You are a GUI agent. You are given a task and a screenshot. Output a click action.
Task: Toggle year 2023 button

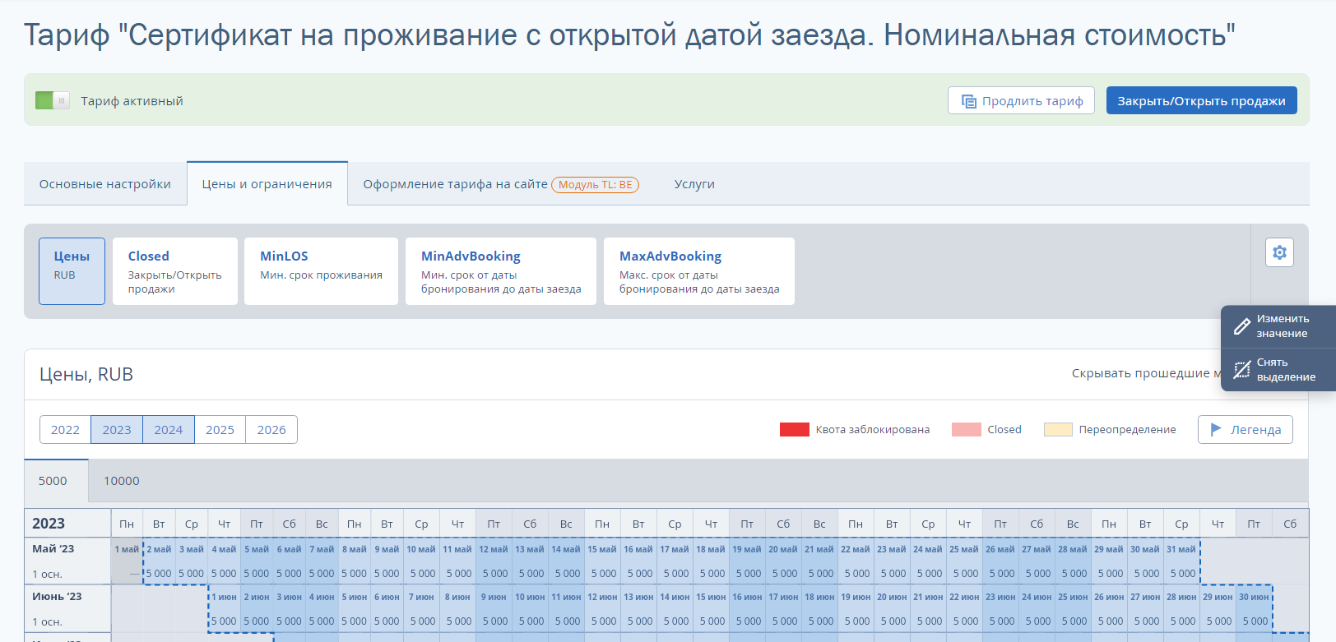click(x=117, y=429)
